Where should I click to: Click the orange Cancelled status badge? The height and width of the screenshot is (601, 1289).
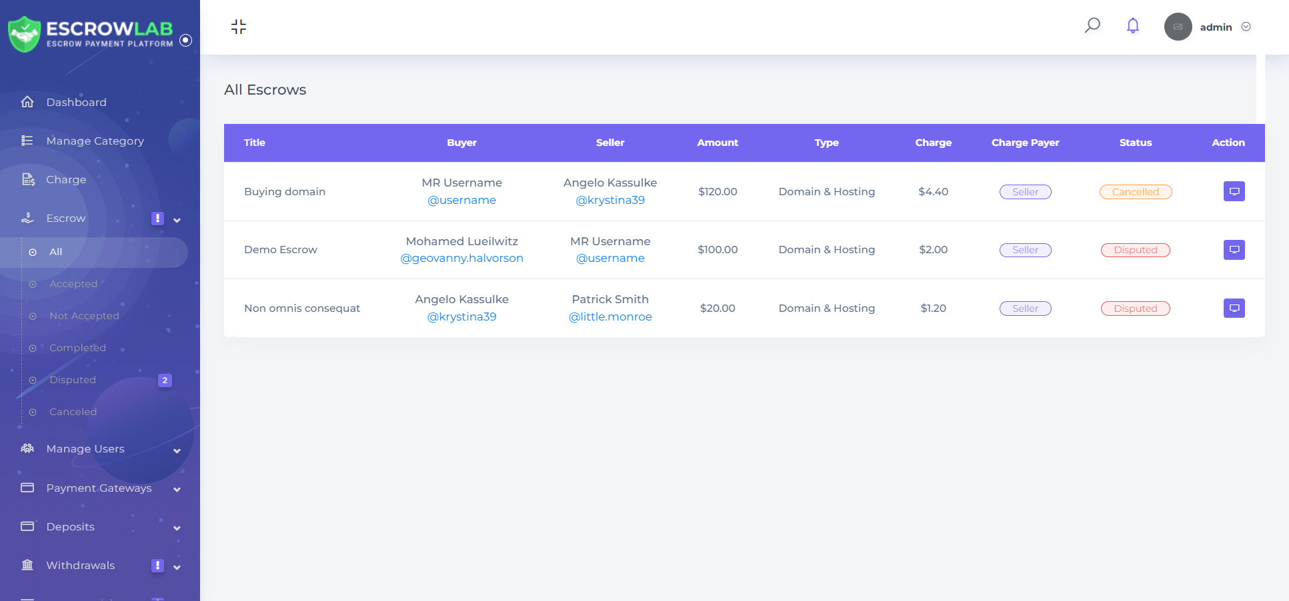pos(1135,192)
